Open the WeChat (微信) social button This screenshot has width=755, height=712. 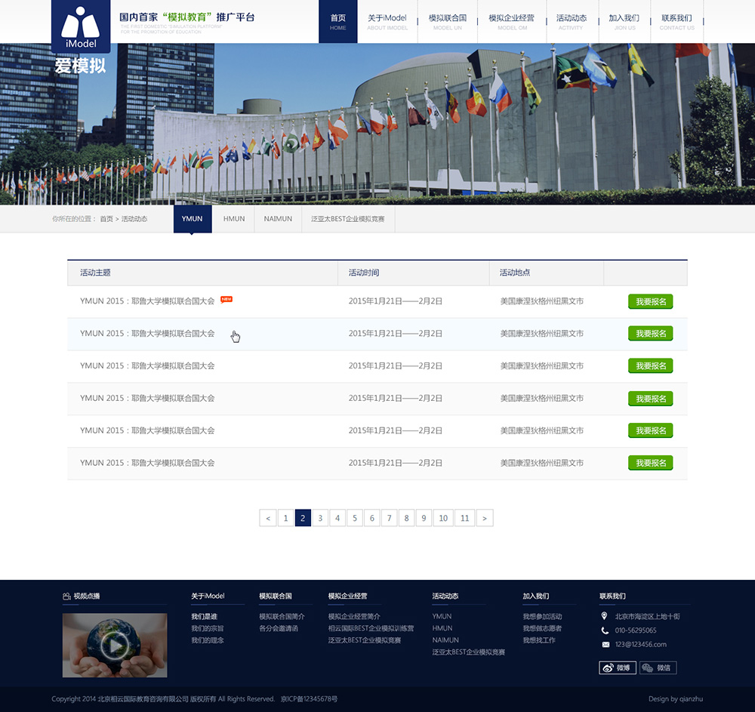click(x=658, y=667)
